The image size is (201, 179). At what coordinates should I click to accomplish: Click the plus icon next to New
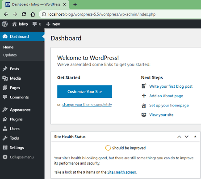pyautogui.click(x=48, y=24)
